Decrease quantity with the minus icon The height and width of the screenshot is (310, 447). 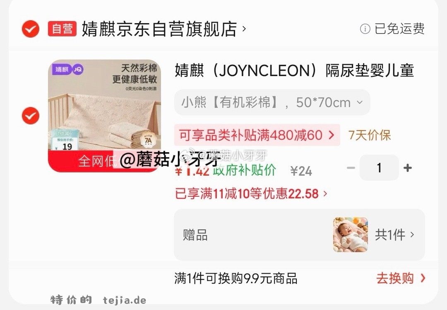(x=351, y=168)
